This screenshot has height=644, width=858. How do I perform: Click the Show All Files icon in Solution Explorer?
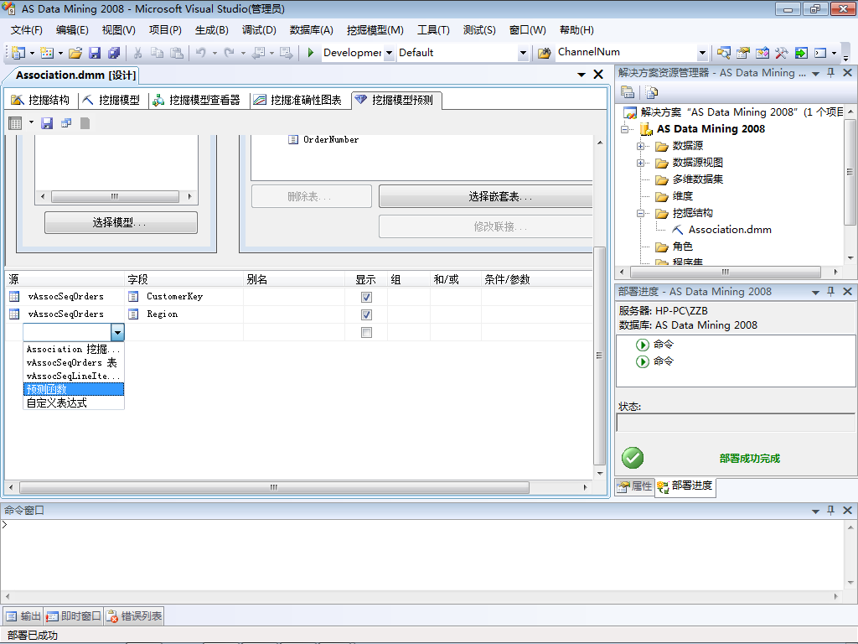tap(651, 92)
